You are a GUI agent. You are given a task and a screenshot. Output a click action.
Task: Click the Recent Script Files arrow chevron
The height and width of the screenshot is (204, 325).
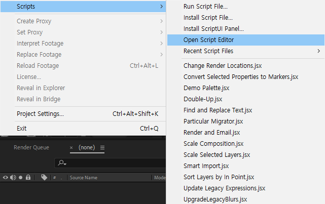coord(319,51)
